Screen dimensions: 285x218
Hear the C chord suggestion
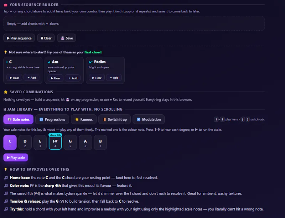coord(14,78)
